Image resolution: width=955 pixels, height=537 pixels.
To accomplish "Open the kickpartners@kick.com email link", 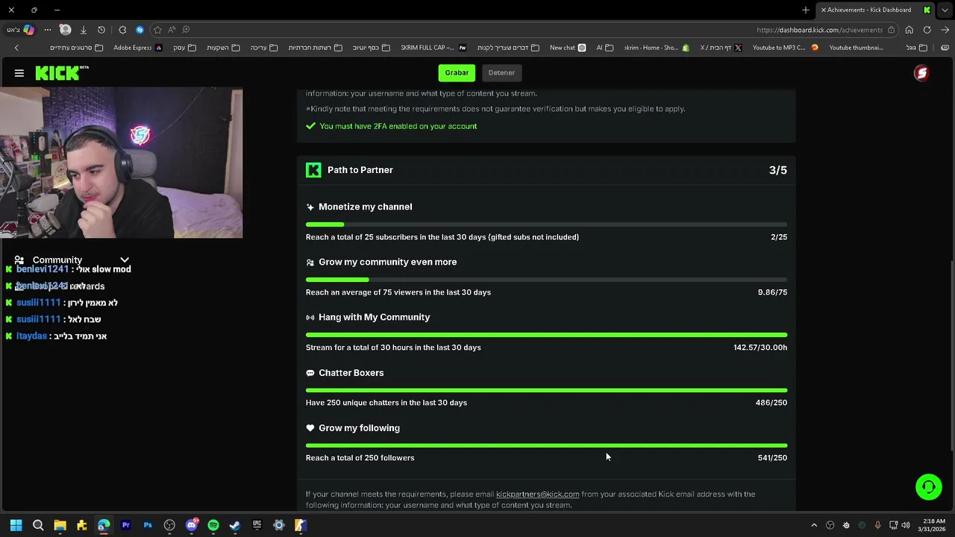I will (537, 494).
